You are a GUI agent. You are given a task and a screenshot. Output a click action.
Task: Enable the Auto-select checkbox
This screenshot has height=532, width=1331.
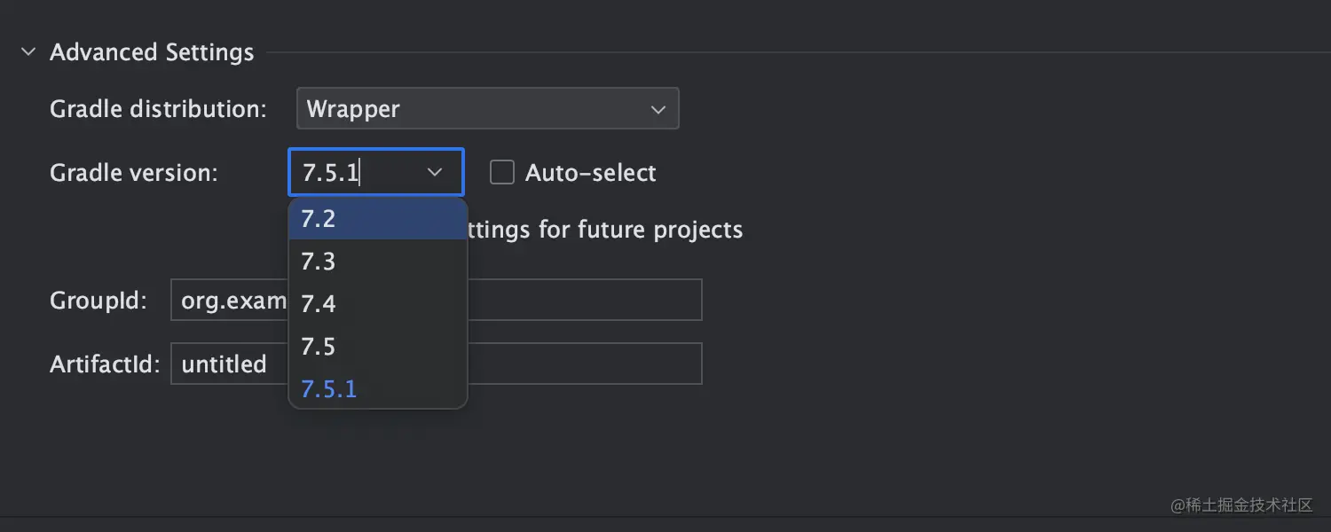tap(502, 173)
